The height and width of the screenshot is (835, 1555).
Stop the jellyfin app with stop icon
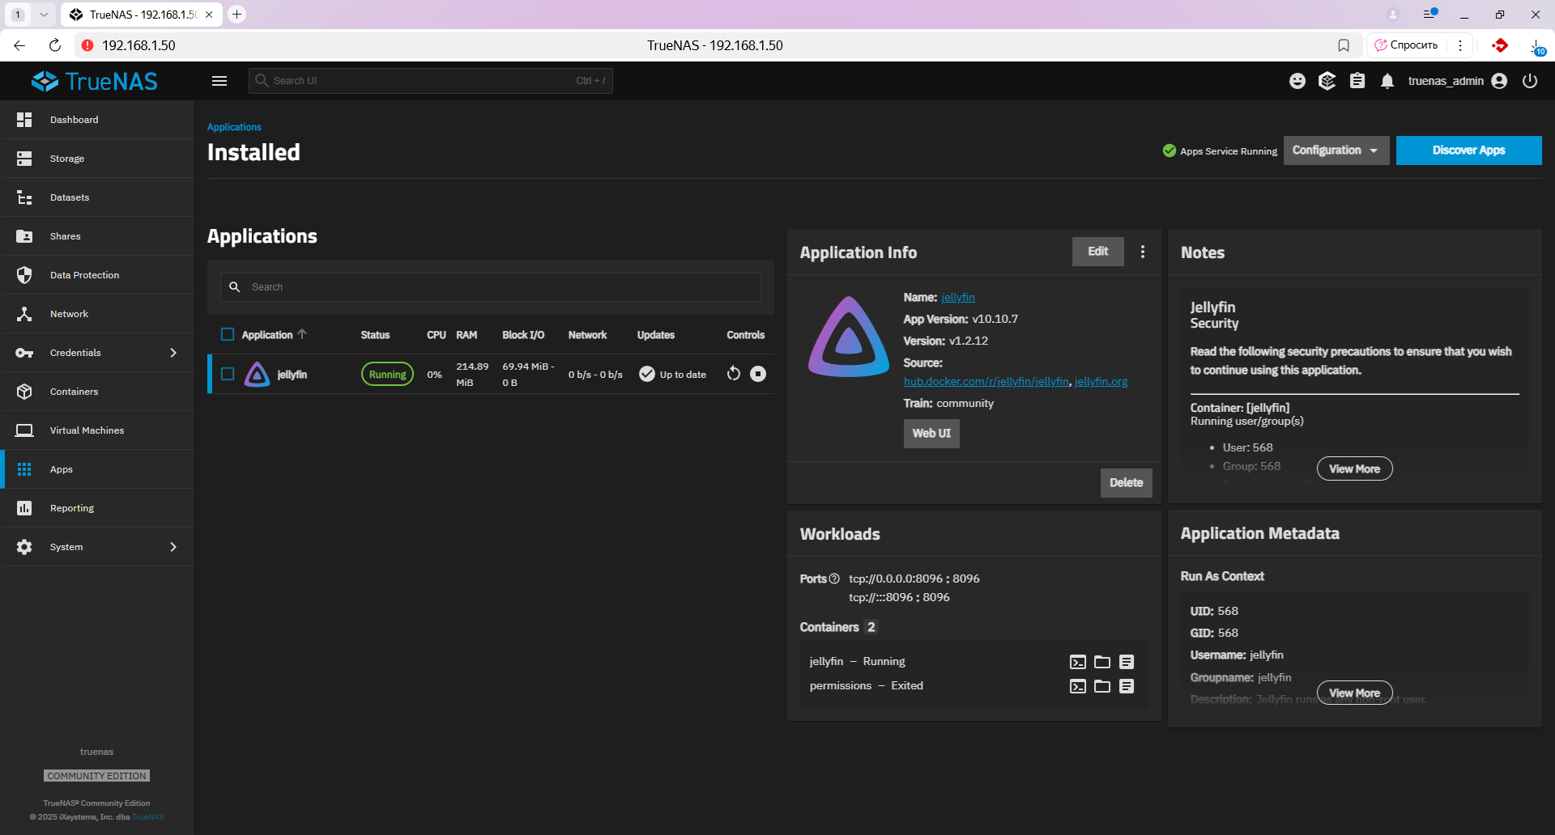758,374
